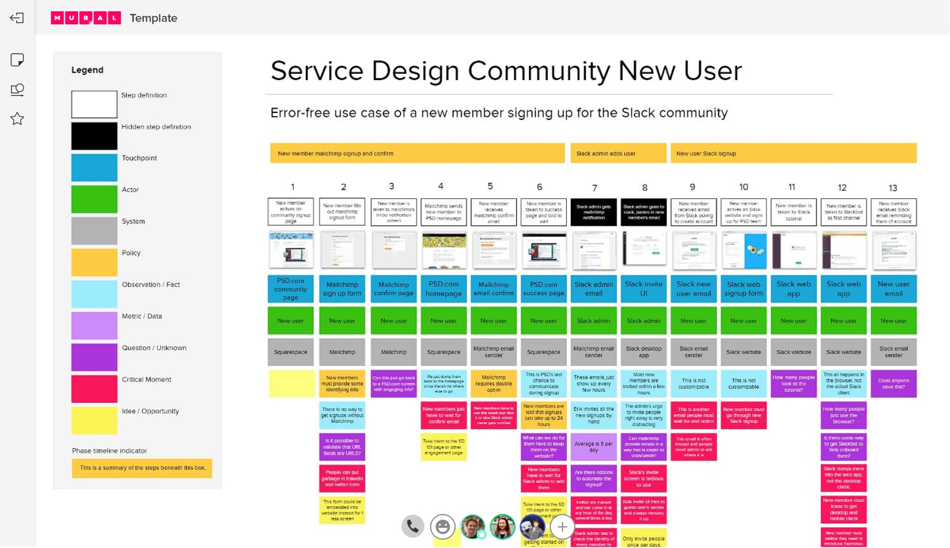
Task: Select lavender Metric / Data swatch
Action: (94, 325)
